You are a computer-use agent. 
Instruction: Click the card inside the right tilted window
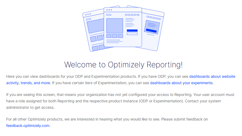[x=152, y=27]
